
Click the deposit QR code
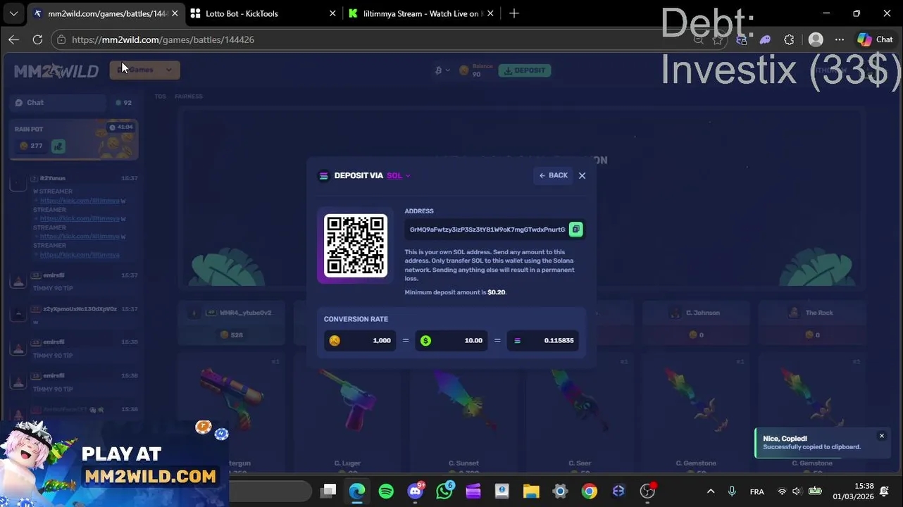point(356,246)
